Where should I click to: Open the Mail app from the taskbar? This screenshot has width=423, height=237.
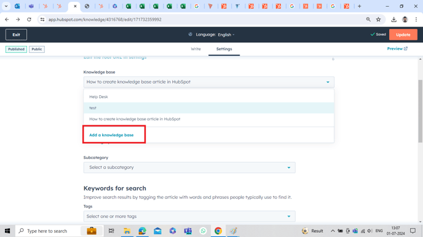[157, 231]
